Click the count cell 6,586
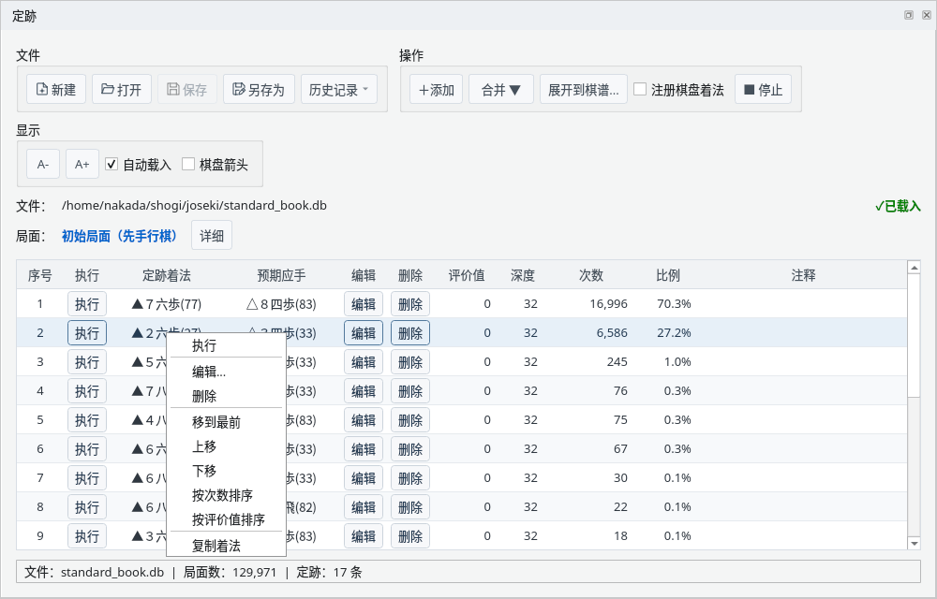 pyautogui.click(x=612, y=333)
